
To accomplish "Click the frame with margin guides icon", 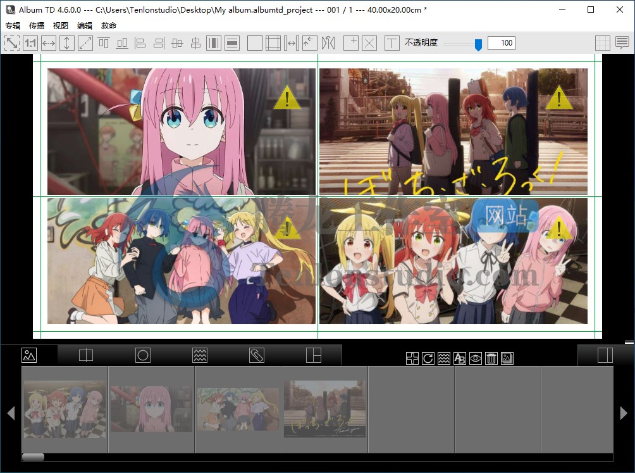I will (273, 43).
